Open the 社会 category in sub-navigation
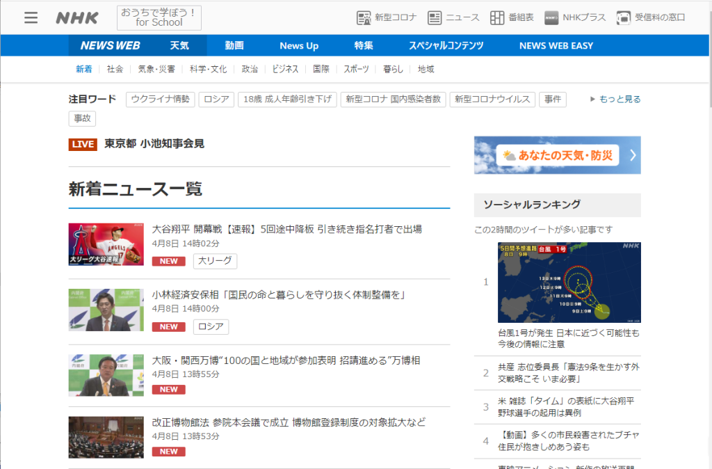Screen dimensions: 712x469 click(x=115, y=69)
